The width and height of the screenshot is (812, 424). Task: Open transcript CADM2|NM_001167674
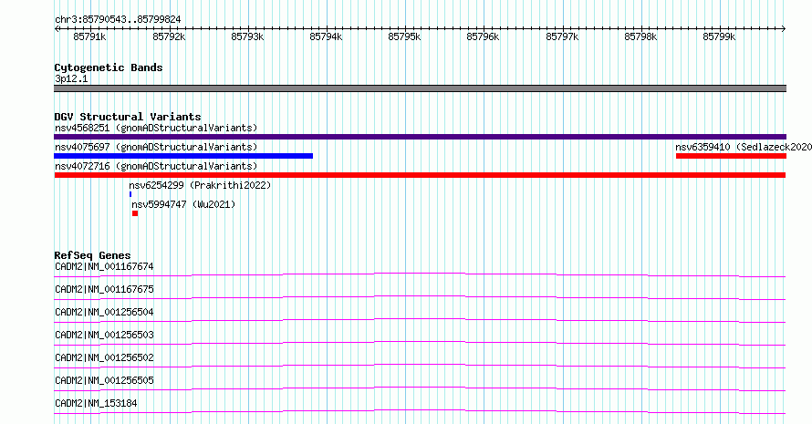point(104,266)
